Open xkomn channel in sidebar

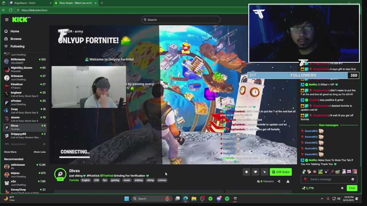25,119
